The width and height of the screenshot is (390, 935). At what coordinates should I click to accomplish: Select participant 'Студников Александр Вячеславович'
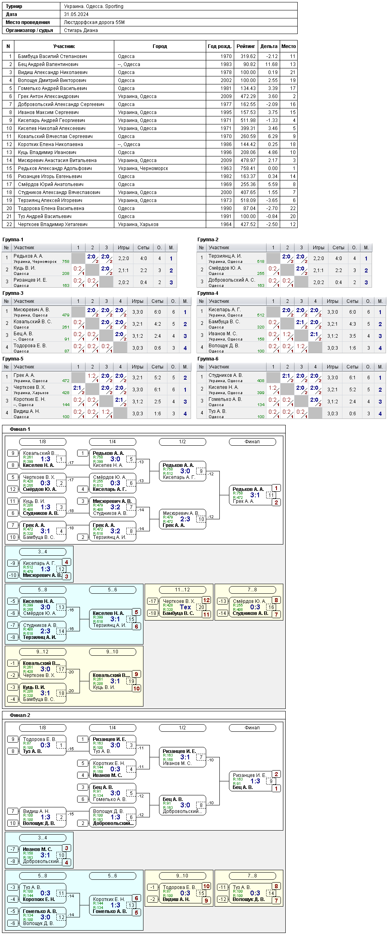pos(59,192)
